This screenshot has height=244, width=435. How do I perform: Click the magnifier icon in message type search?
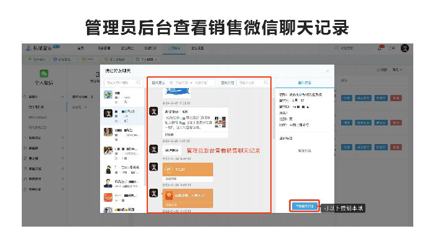coord(266,83)
